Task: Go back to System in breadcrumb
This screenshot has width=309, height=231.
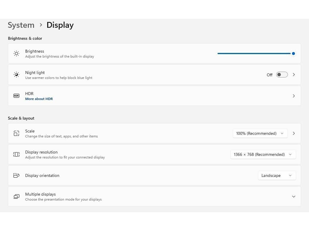Action: [21, 25]
